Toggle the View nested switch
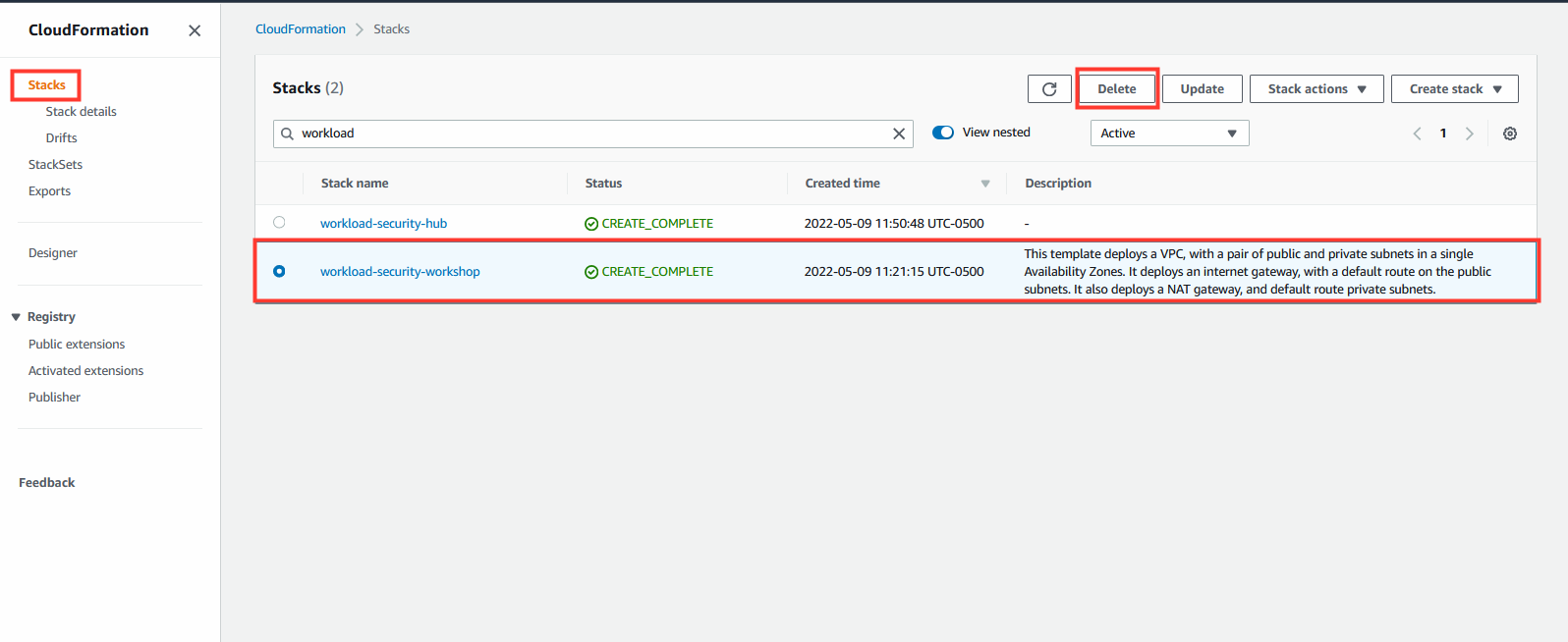The width and height of the screenshot is (1568, 642). coord(943,133)
